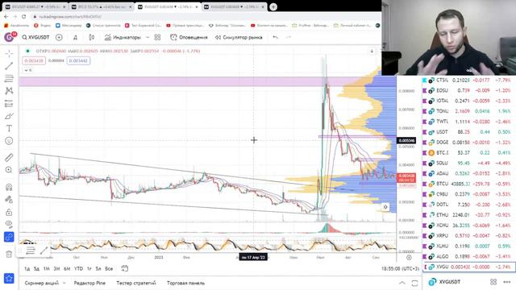
Task: Select the zoom in tool
Action: tap(9, 170)
